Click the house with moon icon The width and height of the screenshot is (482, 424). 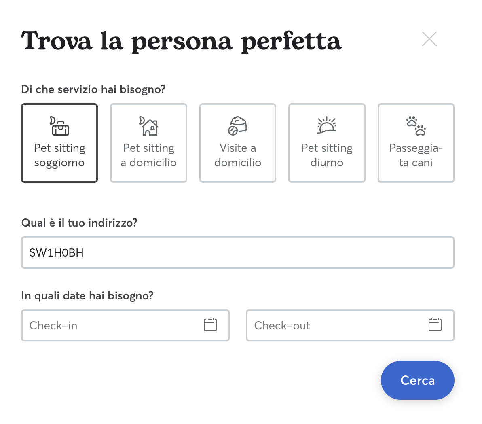148,126
